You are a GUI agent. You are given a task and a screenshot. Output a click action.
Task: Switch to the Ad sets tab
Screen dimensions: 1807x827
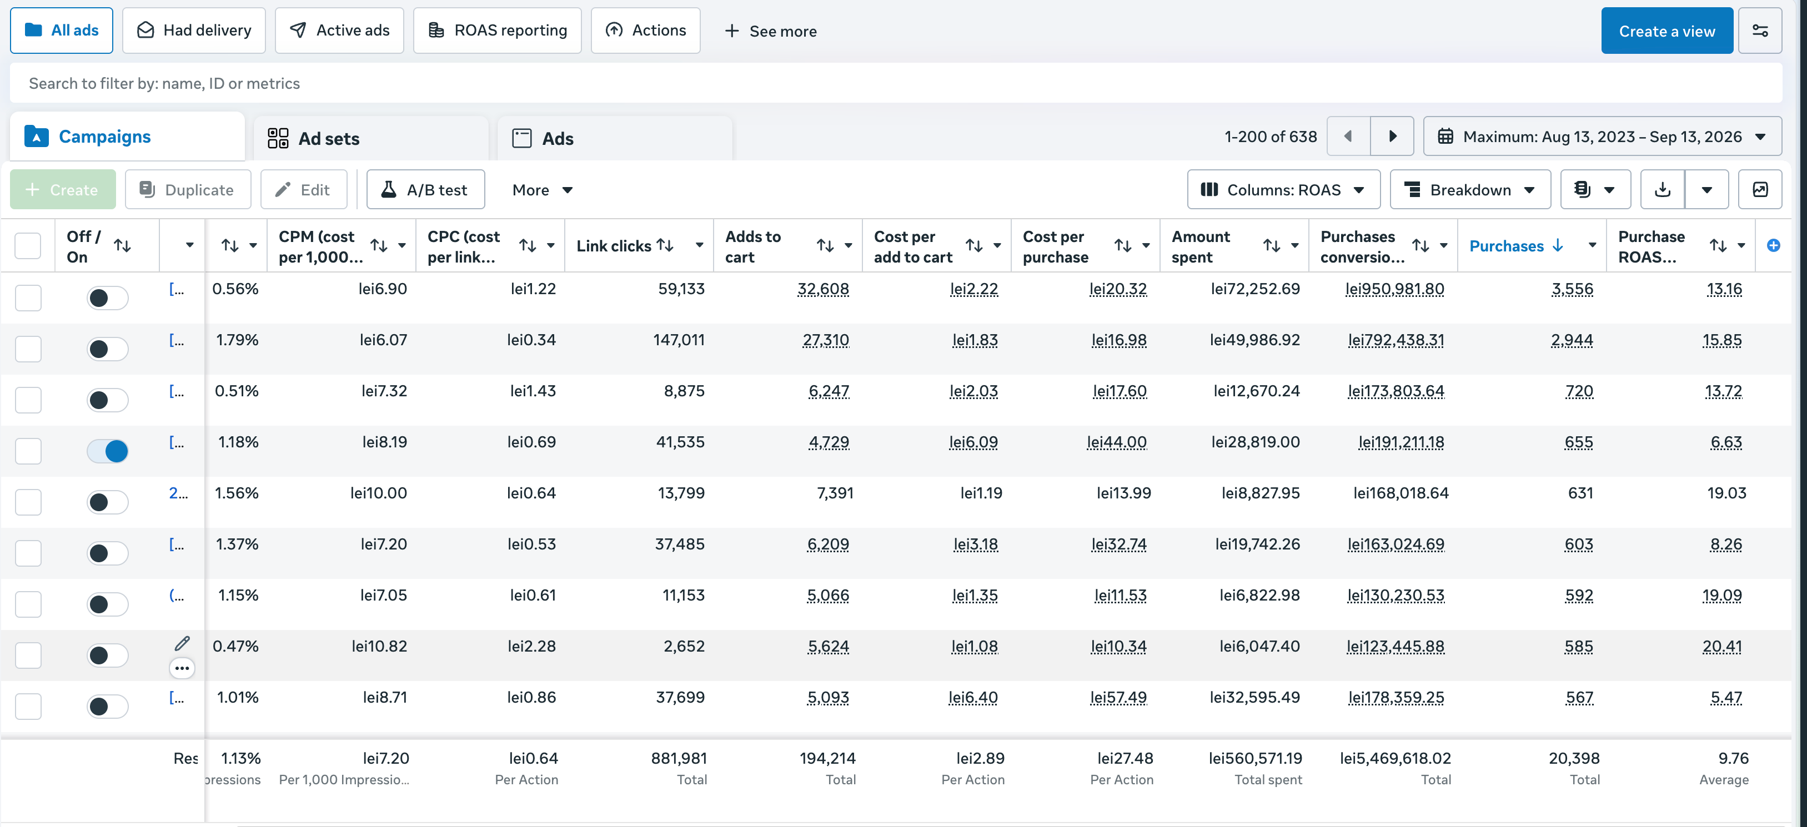point(370,138)
